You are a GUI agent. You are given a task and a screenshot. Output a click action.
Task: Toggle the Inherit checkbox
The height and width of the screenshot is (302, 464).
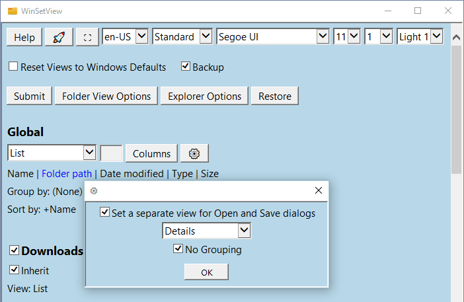[14, 270]
